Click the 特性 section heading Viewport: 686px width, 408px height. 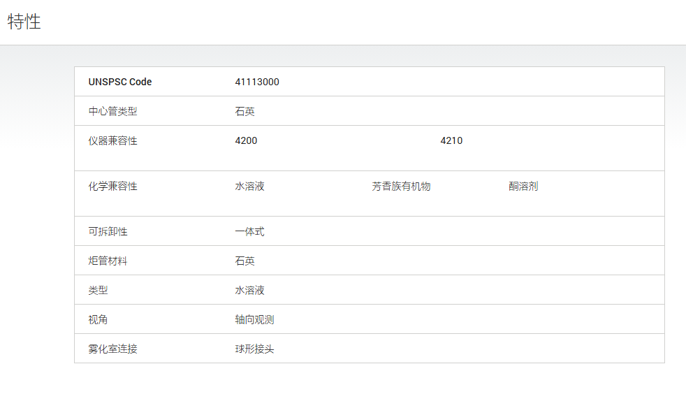click(24, 22)
